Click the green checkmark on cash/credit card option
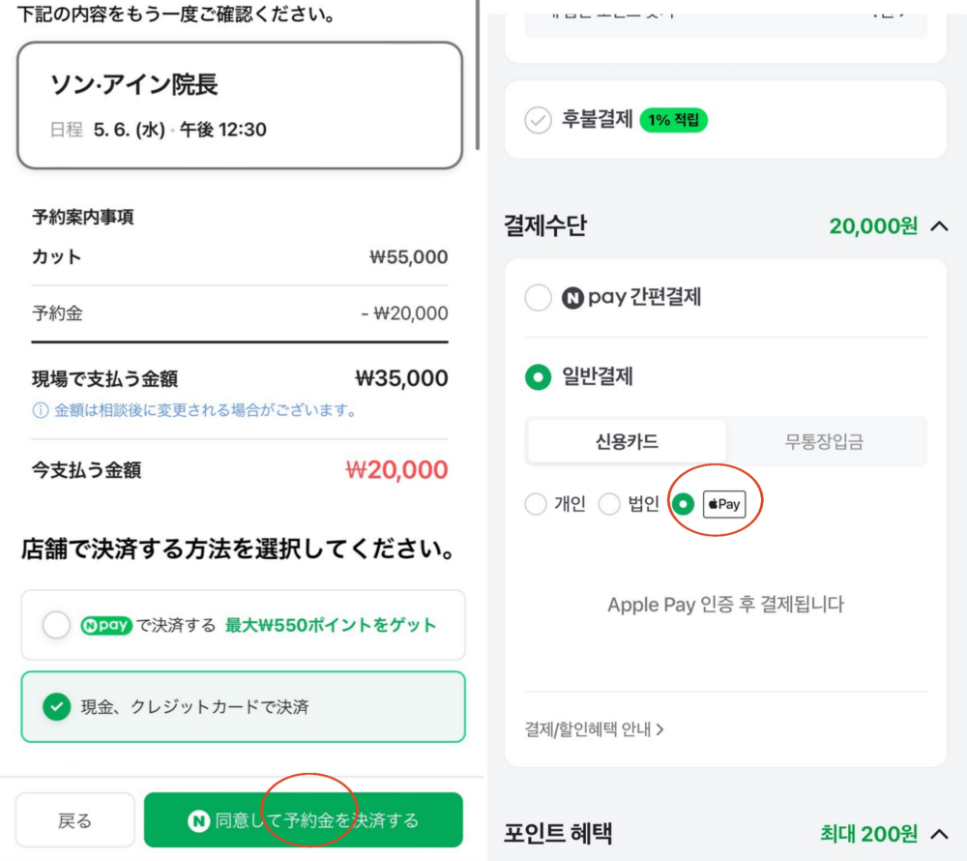 pos(57,707)
